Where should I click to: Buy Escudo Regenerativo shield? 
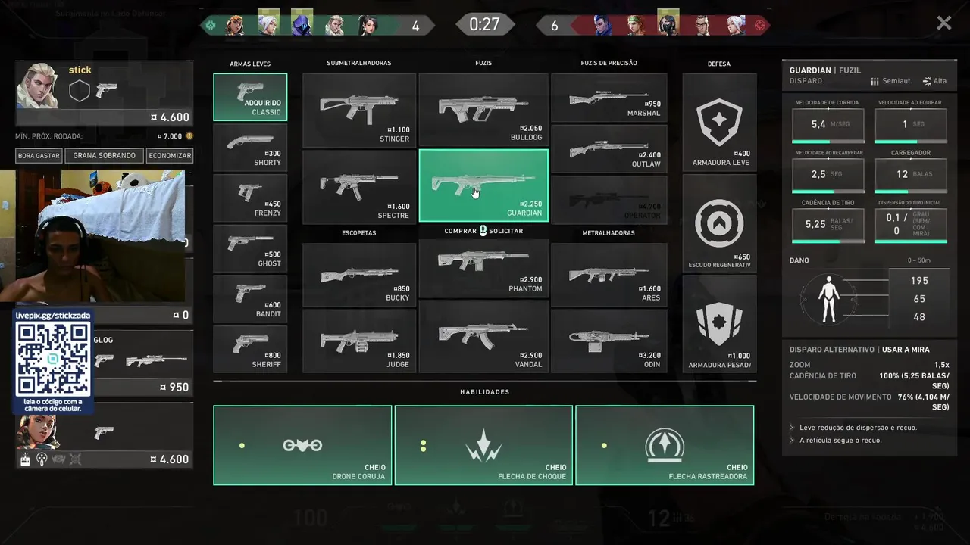(x=719, y=223)
